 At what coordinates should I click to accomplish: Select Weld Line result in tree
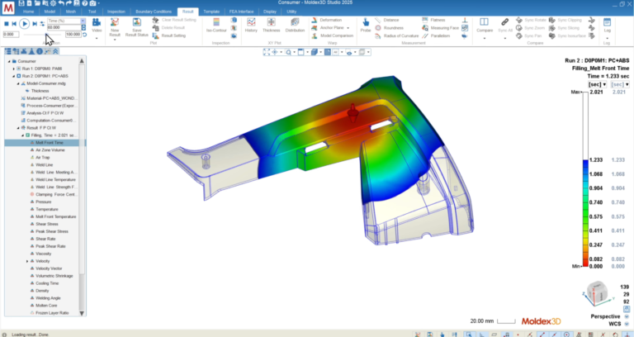(44, 165)
